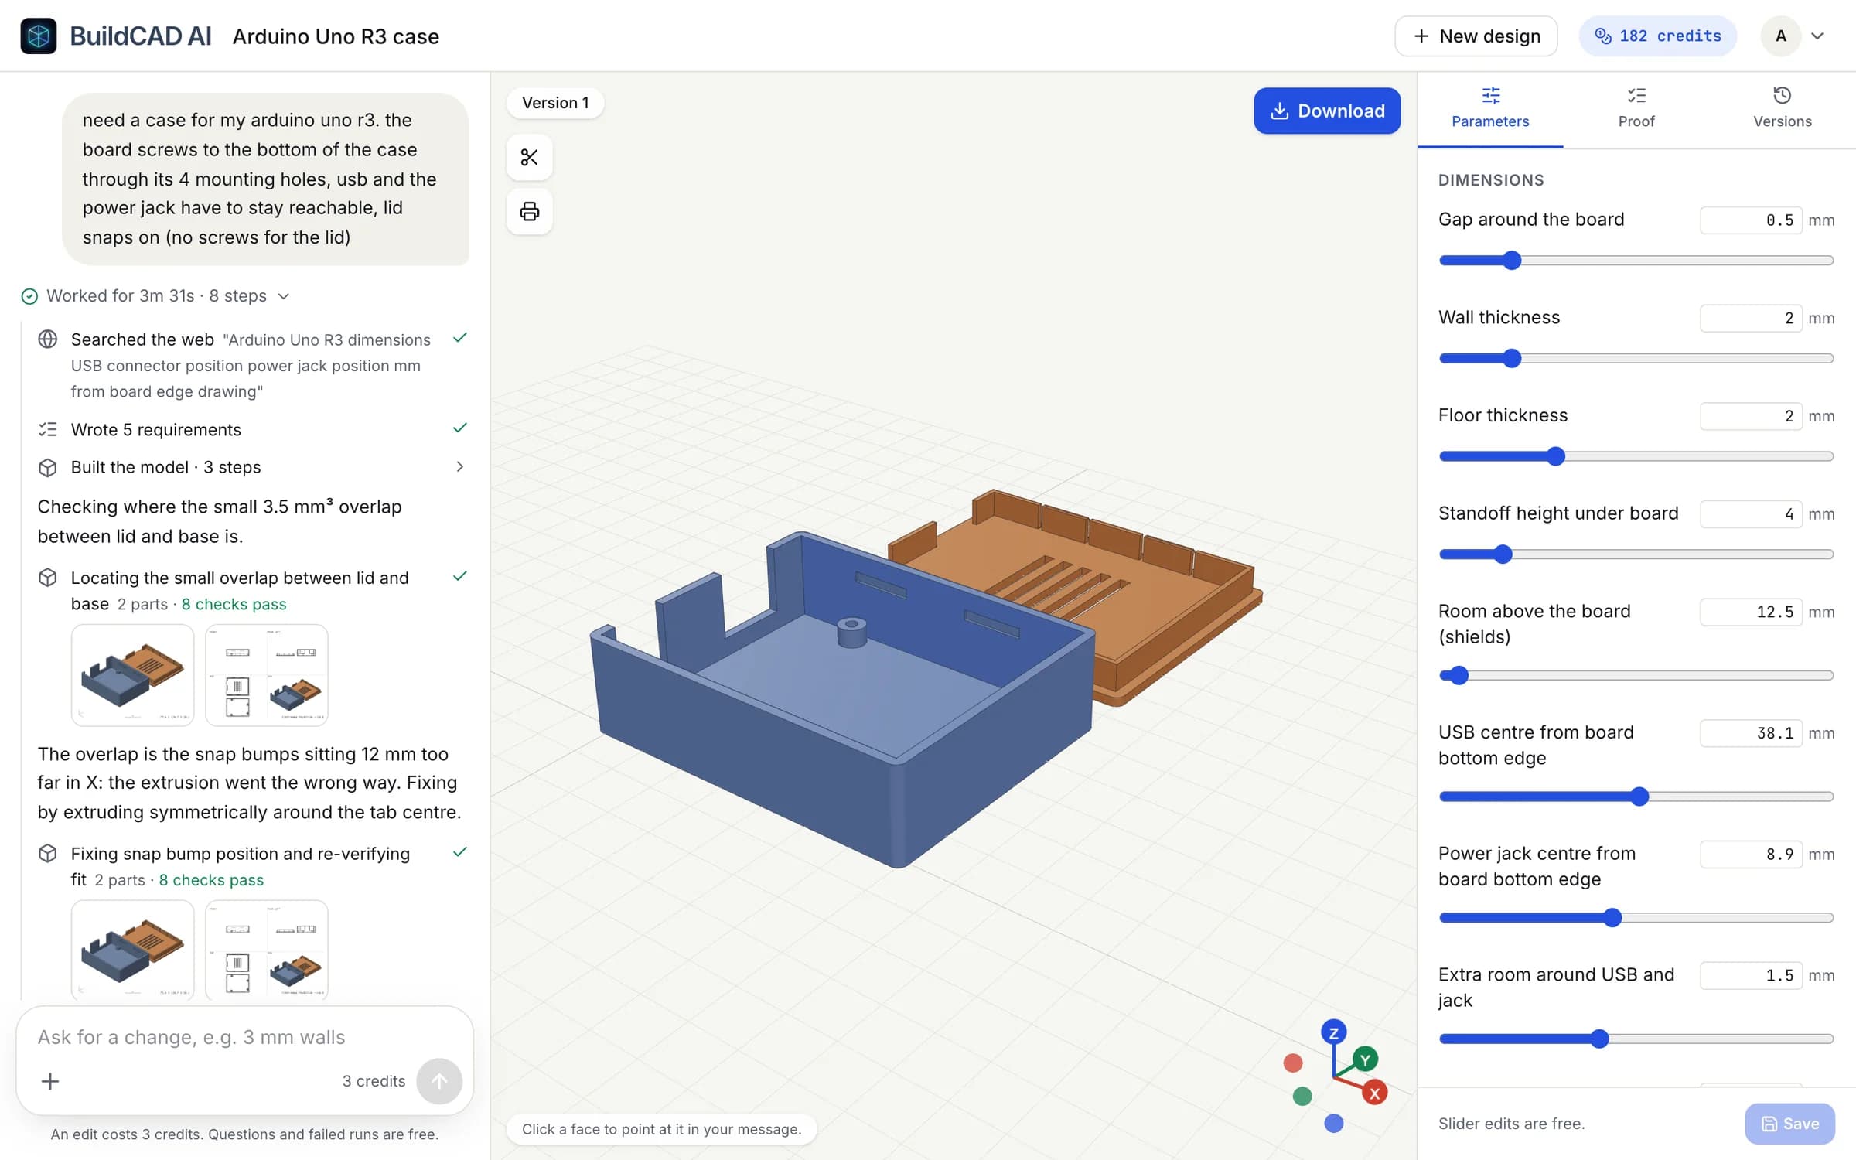Click the green dot on the orientation gizmo
The image size is (1856, 1160).
[x=1302, y=1096]
